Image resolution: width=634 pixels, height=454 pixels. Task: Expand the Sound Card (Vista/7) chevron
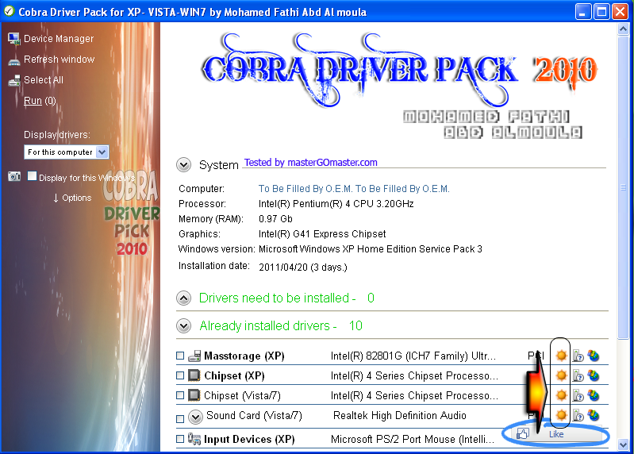click(x=196, y=417)
